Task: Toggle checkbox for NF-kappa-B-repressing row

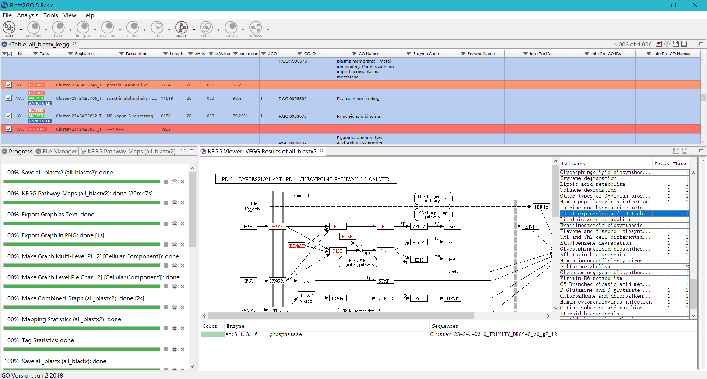Action: tap(9, 116)
